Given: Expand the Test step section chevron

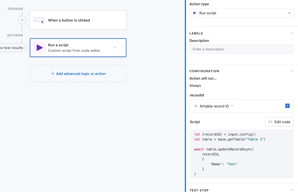Looking at the screenshot, I should point(292,190).
